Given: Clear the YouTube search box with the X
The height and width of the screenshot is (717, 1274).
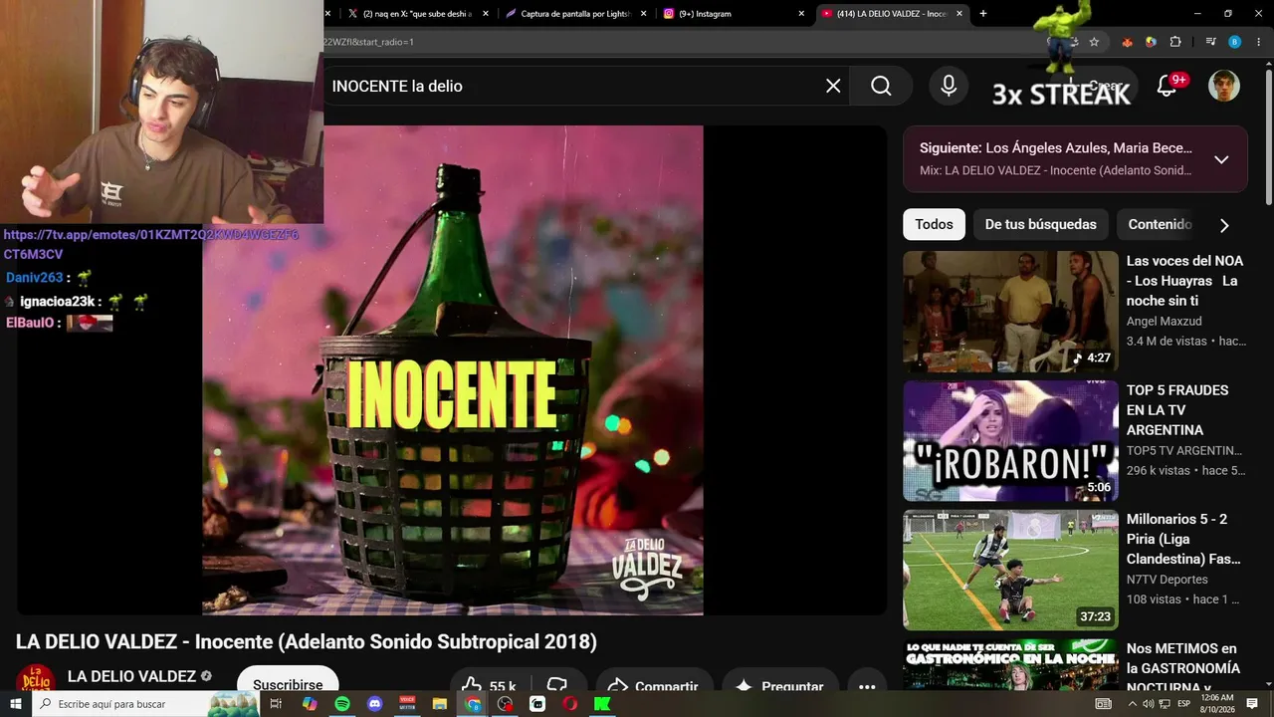Looking at the screenshot, I should [x=833, y=86].
